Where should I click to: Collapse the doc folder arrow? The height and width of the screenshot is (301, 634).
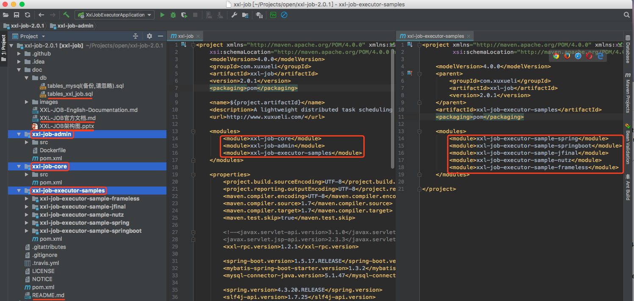point(19,70)
